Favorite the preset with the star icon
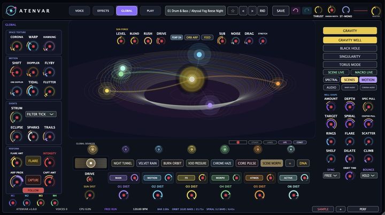 click(233, 11)
